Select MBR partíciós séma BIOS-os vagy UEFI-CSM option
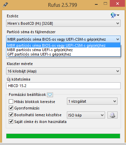Screen dimensions: 126x145 [63, 45]
